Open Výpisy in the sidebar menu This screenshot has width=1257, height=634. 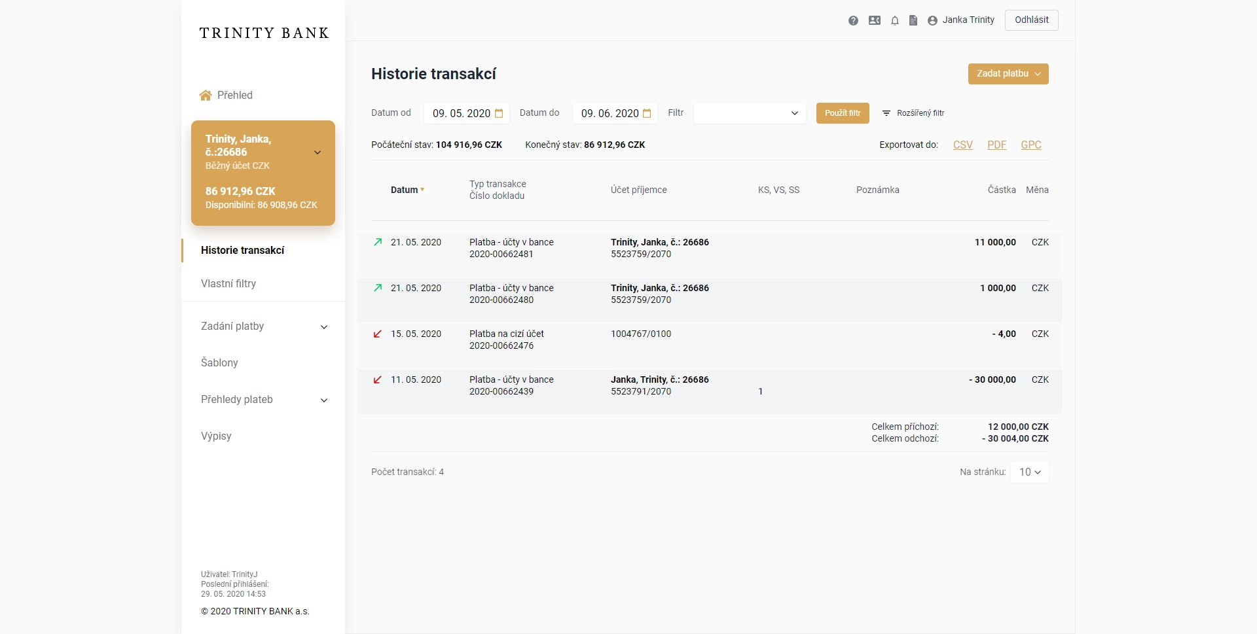pos(216,436)
